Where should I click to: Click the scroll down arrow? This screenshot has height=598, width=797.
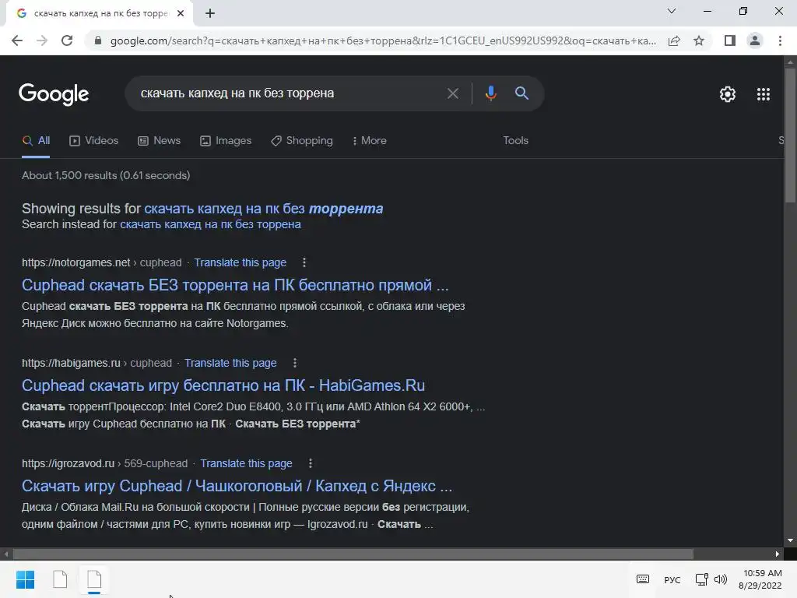(790, 540)
